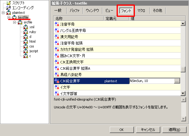This screenshot has width=189, height=136.
Task: Click font list scrollbar up arrow
Action: (183, 23)
